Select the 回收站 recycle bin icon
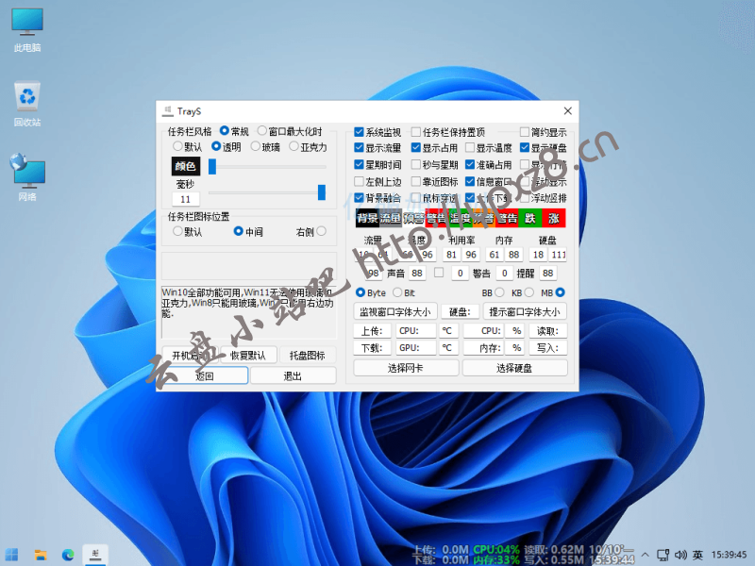 pos(27,104)
